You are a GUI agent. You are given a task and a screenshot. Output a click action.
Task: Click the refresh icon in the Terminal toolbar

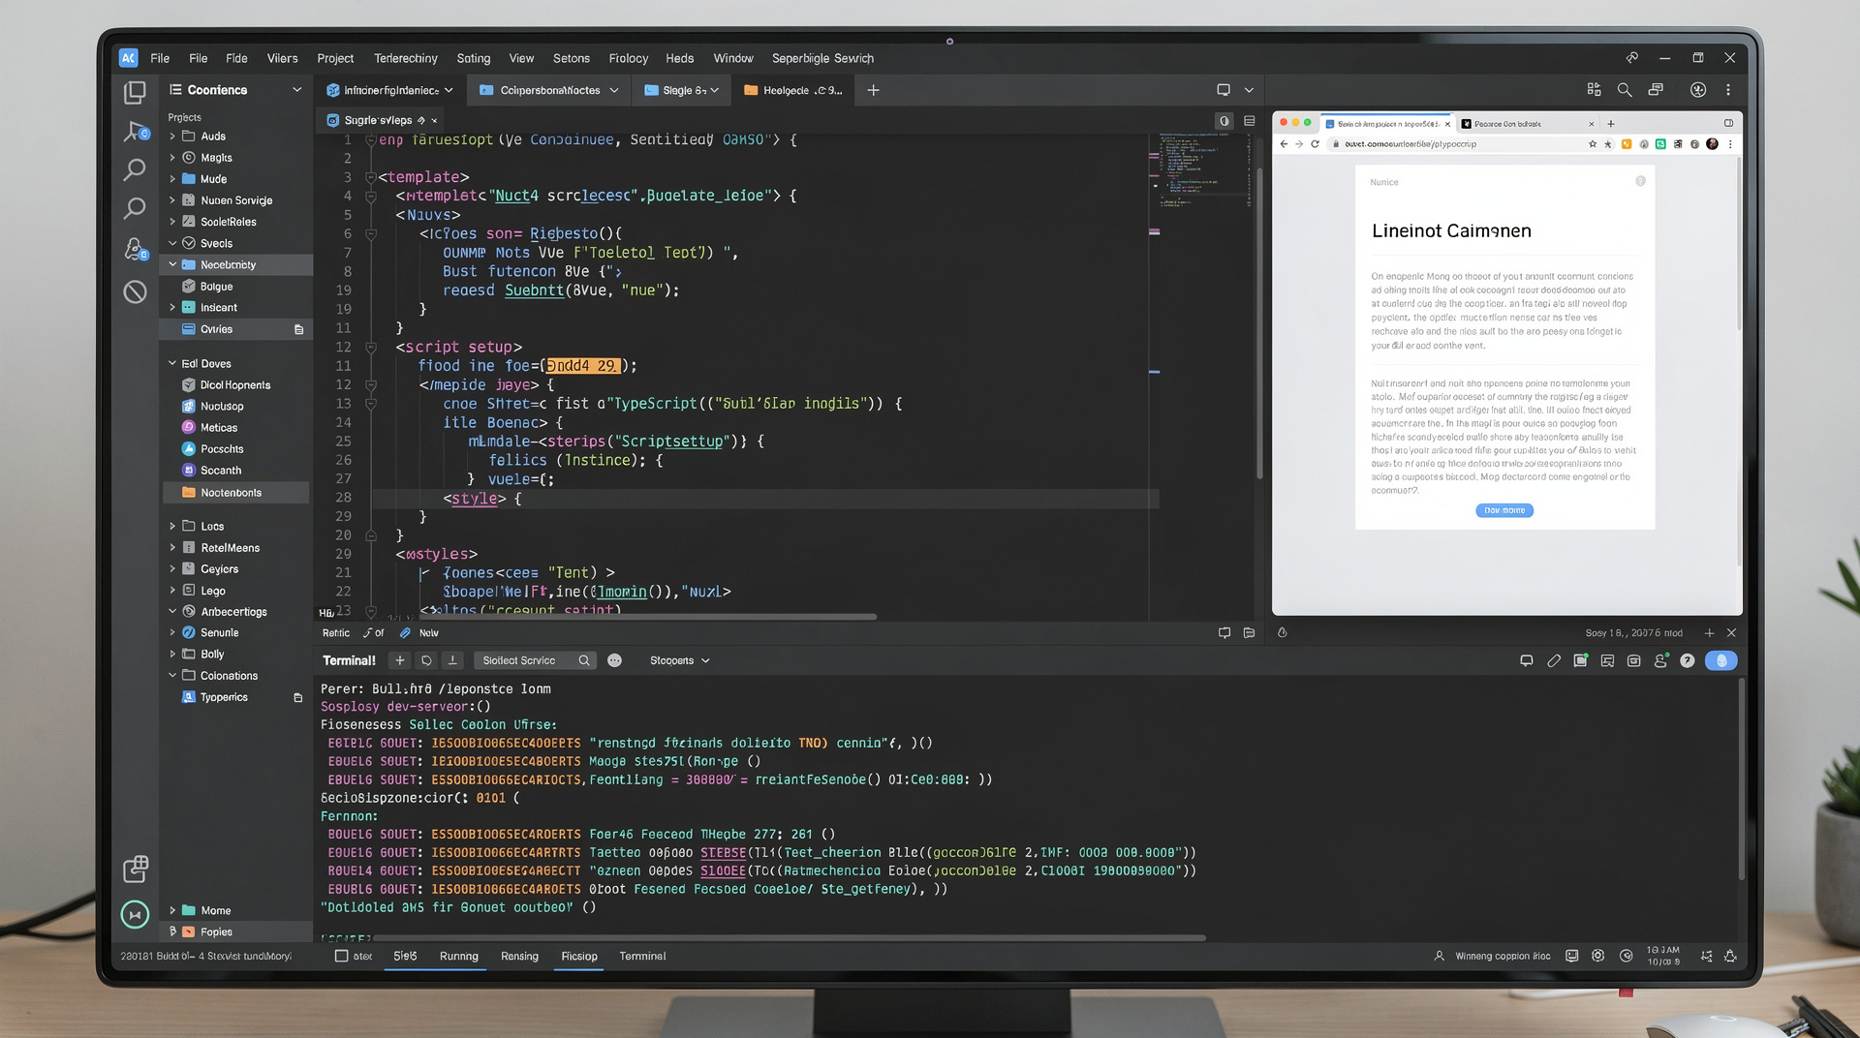point(426,660)
